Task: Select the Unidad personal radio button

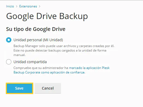Action: coord(9,40)
